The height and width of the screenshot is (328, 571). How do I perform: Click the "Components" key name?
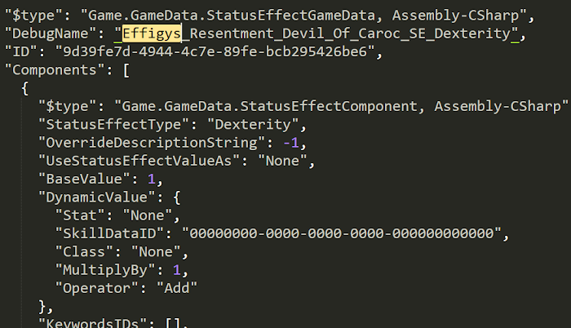pos(55,70)
